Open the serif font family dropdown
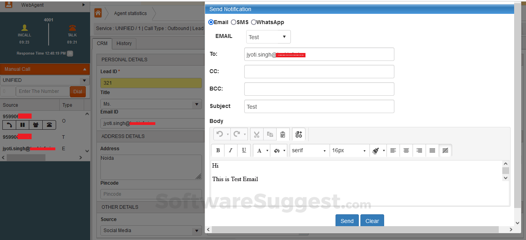The image size is (526, 240). [x=309, y=150]
